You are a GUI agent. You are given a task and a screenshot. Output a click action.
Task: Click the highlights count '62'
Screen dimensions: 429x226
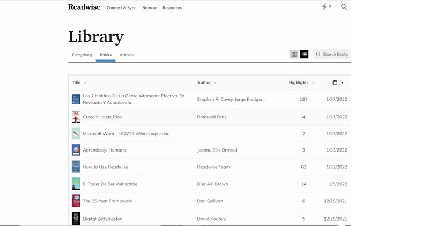[x=304, y=167]
